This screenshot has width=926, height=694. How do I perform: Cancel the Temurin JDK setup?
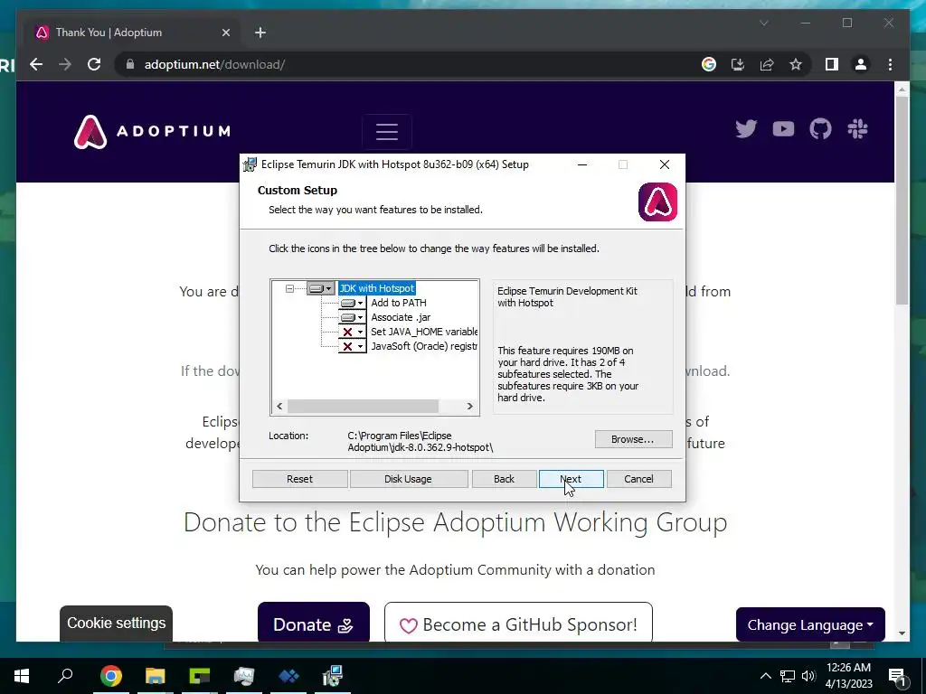(x=638, y=479)
